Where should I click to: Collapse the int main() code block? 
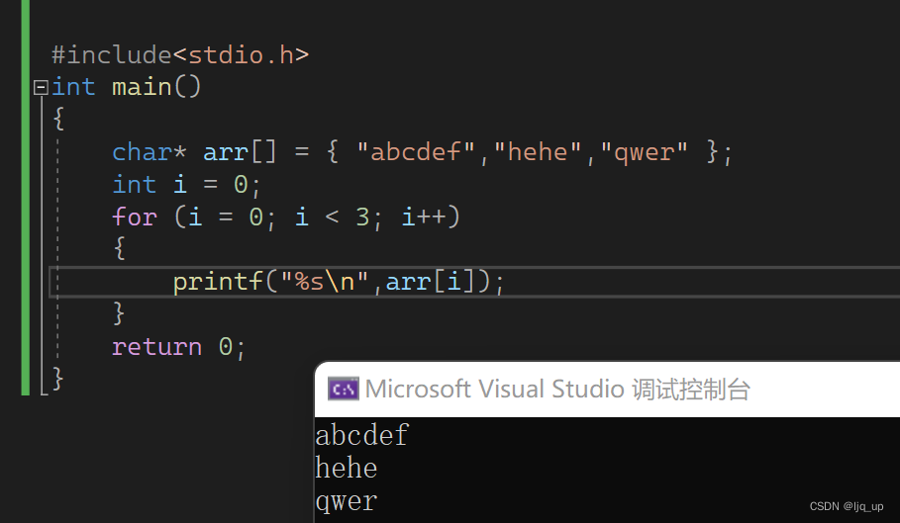click(41, 88)
